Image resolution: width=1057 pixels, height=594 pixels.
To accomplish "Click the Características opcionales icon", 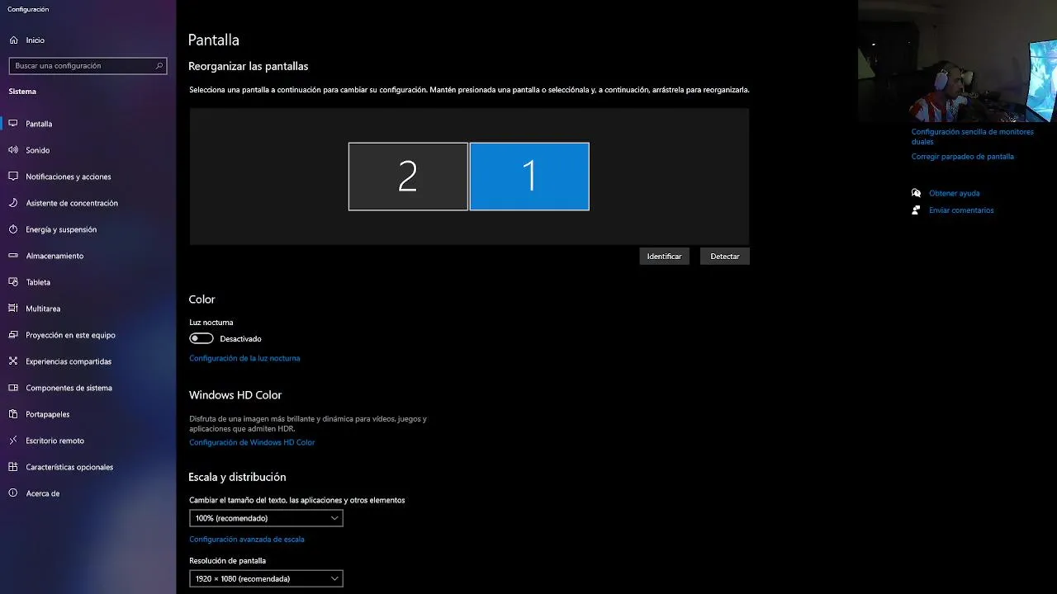I will pyautogui.click(x=13, y=467).
